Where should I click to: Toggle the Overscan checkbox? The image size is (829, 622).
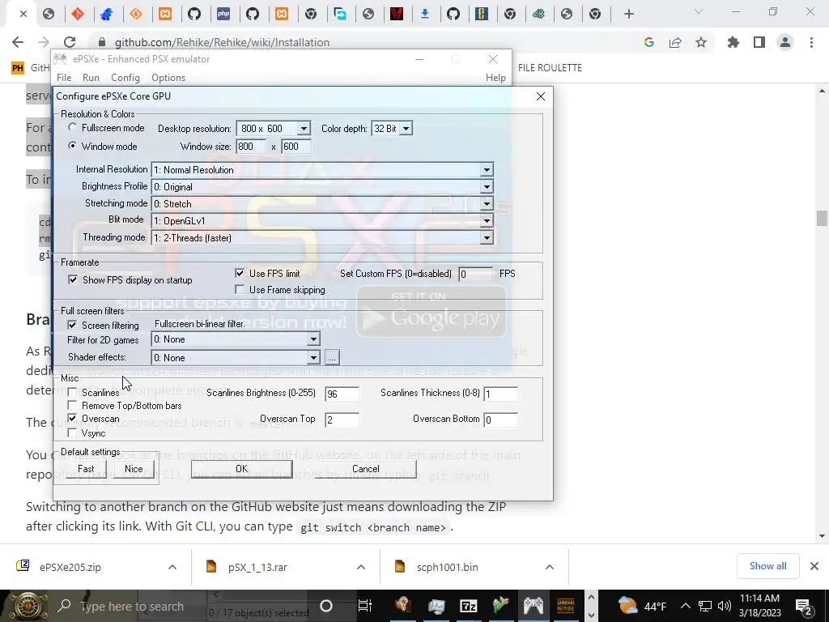pos(72,419)
